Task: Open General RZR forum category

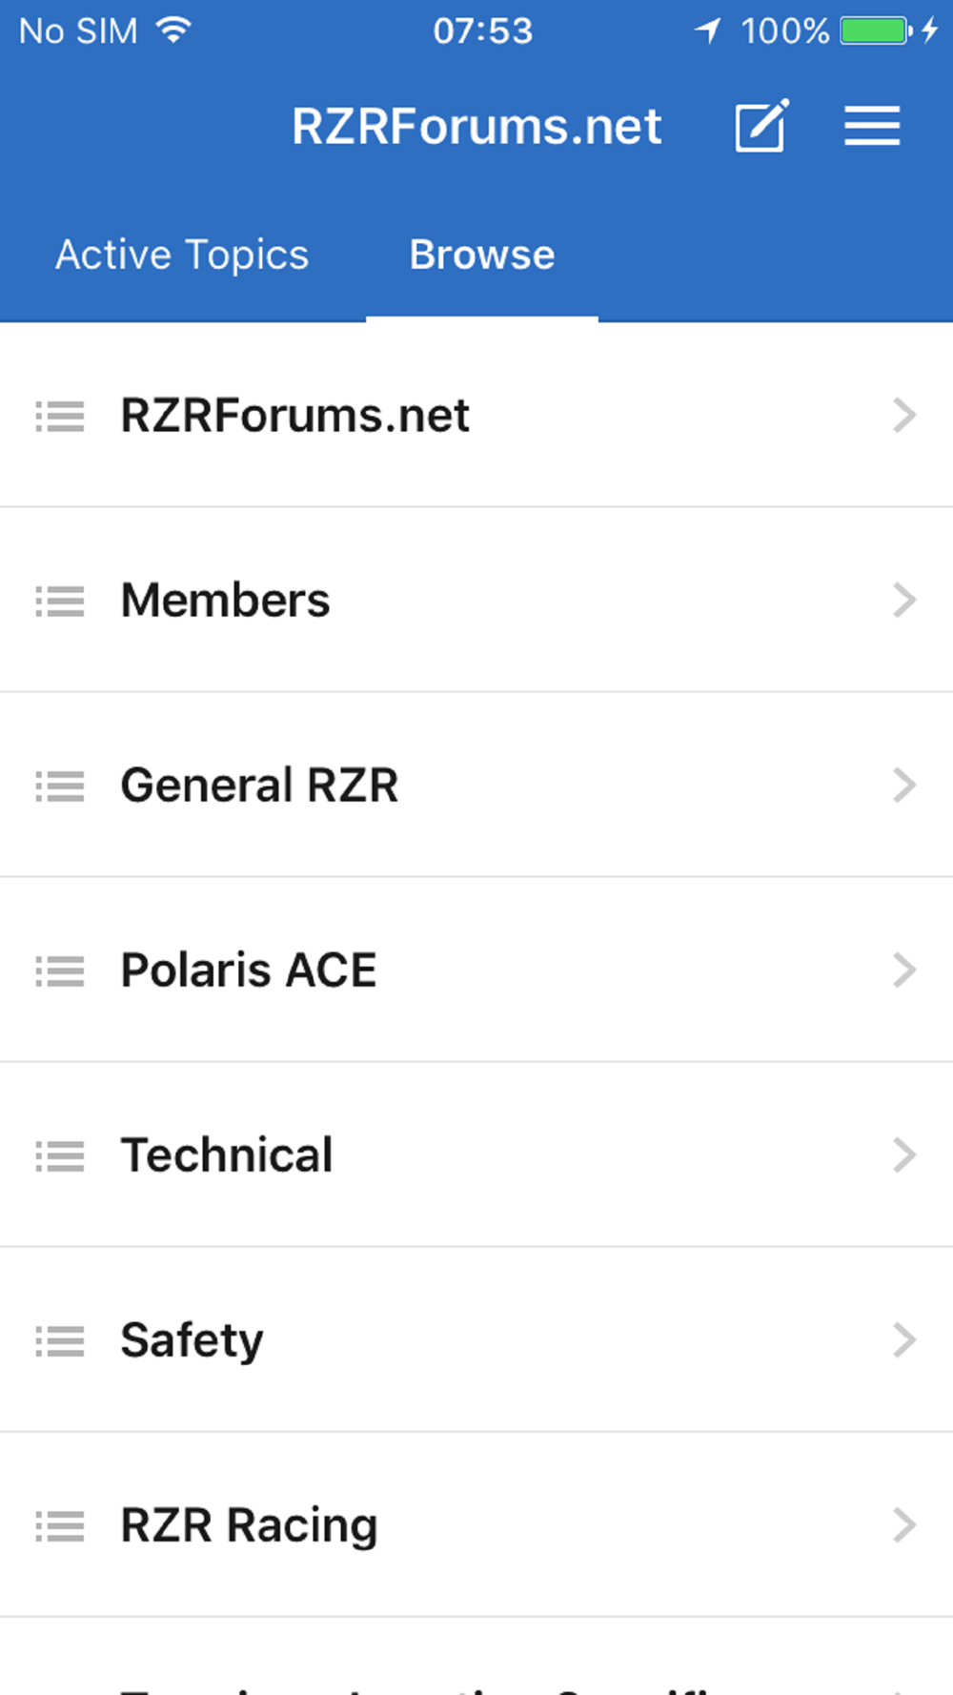Action: pyautogui.click(x=476, y=786)
